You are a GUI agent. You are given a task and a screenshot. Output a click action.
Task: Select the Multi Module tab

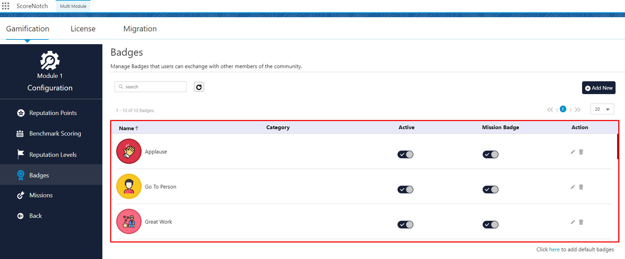click(73, 6)
